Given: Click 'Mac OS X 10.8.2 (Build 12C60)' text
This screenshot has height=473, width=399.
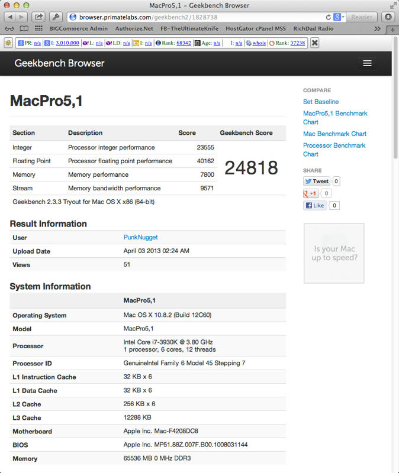Looking at the screenshot, I should 168,315.
